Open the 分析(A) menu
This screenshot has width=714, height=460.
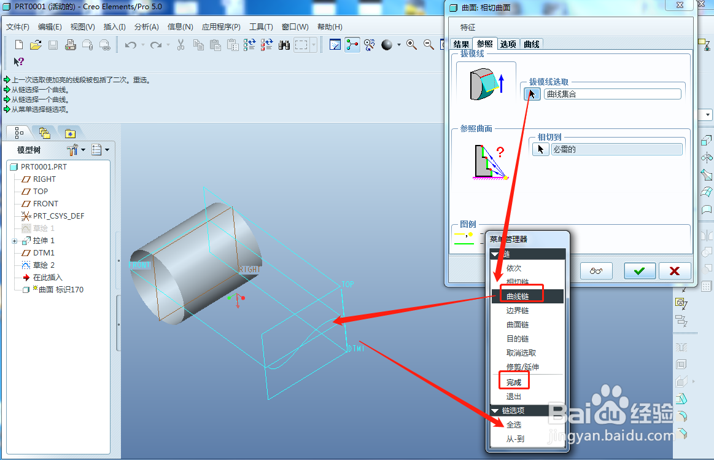pyautogui.click(x=146, y=27)
